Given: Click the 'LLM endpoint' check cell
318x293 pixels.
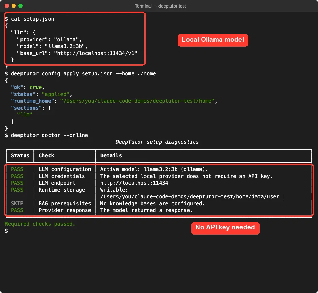Looking at the screenshot, I should [57, 183].
